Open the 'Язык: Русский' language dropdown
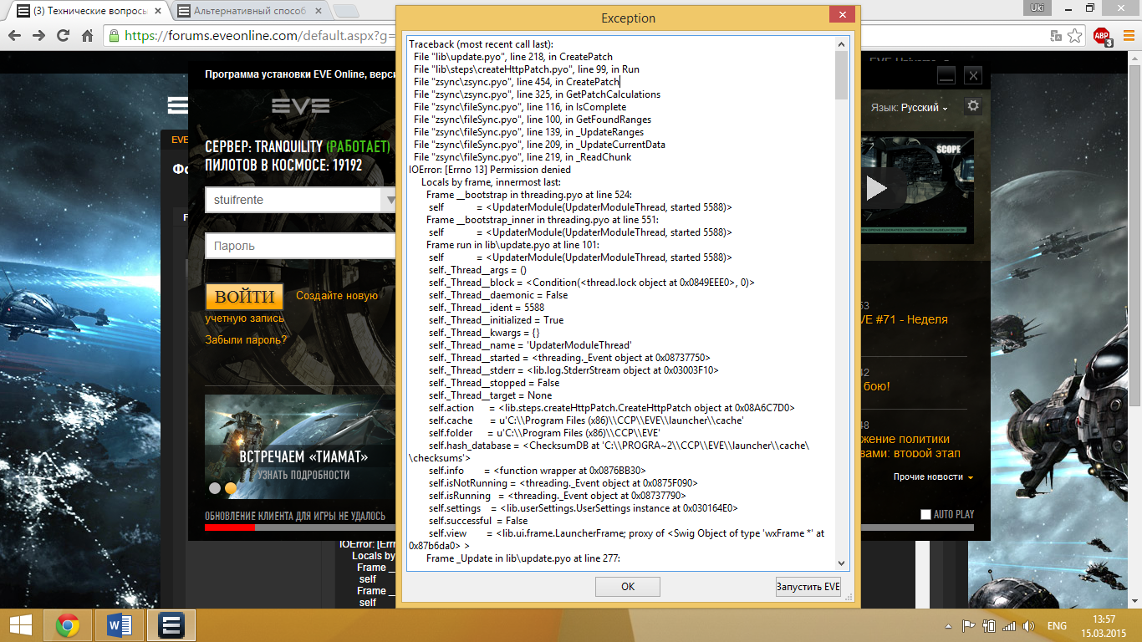 910,108
